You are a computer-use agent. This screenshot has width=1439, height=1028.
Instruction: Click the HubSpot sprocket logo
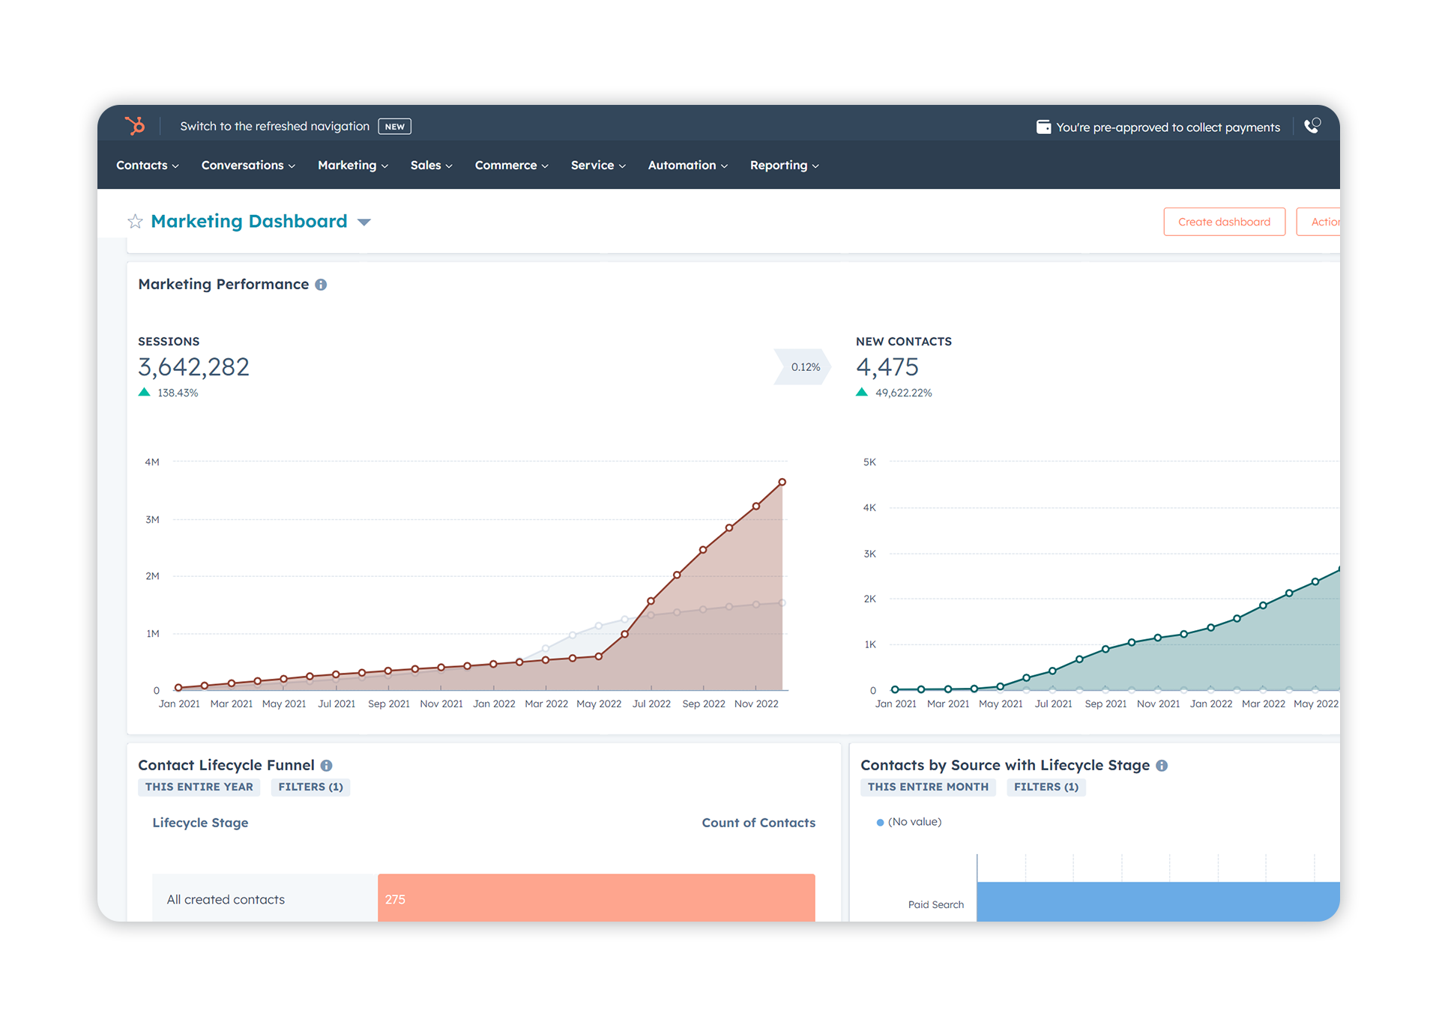point(136,126)
